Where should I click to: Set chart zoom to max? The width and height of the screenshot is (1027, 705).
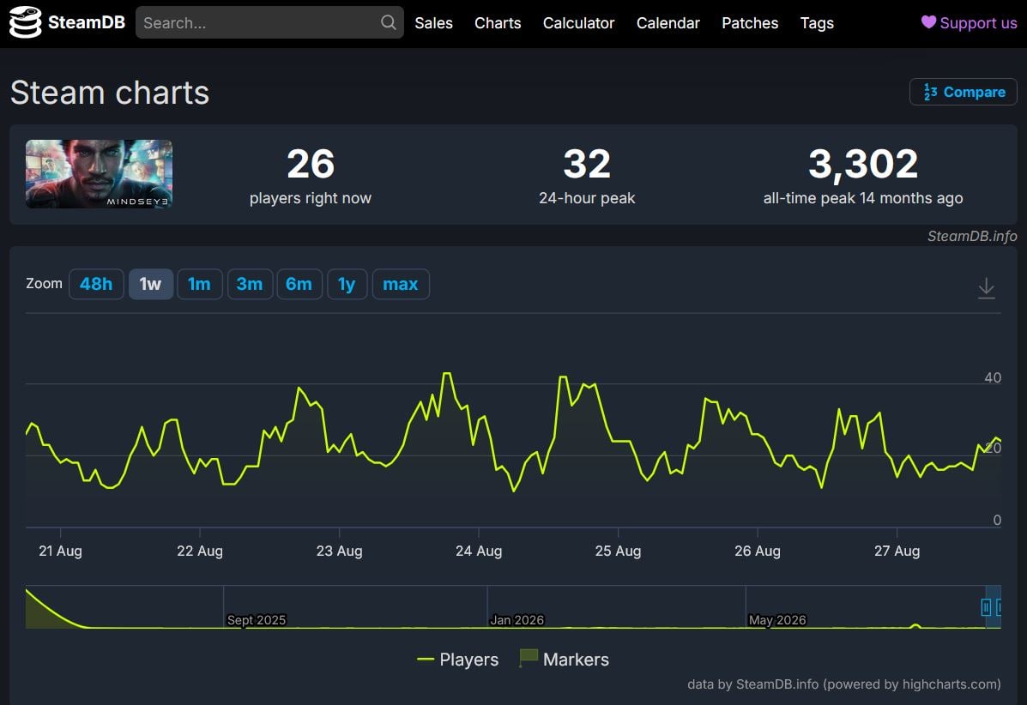(x=401, y=284)
